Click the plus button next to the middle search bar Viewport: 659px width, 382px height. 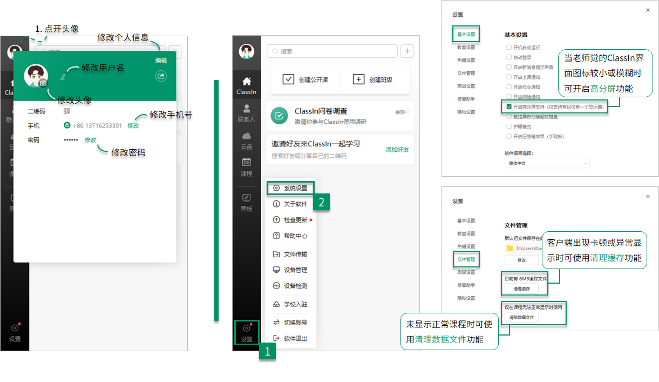tap(407, 51)
